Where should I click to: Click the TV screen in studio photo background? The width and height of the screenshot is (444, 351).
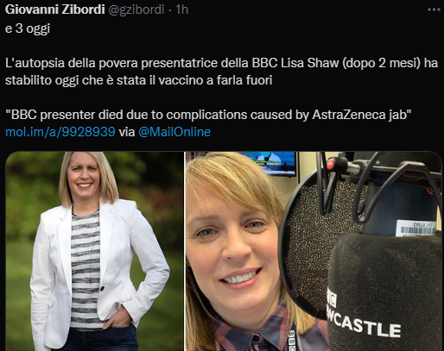click(271, 163)
